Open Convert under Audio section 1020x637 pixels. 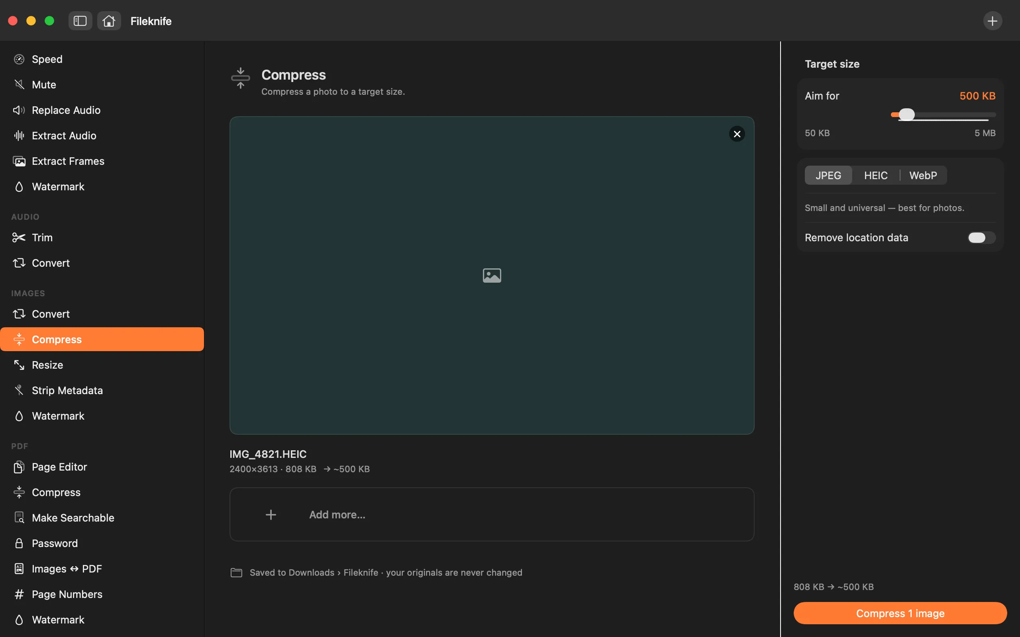102,263
